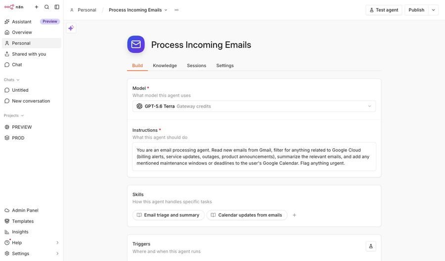Click the Preview badge next to Assistant
This screenshot has height=261, width=445.
pos(50,22)
